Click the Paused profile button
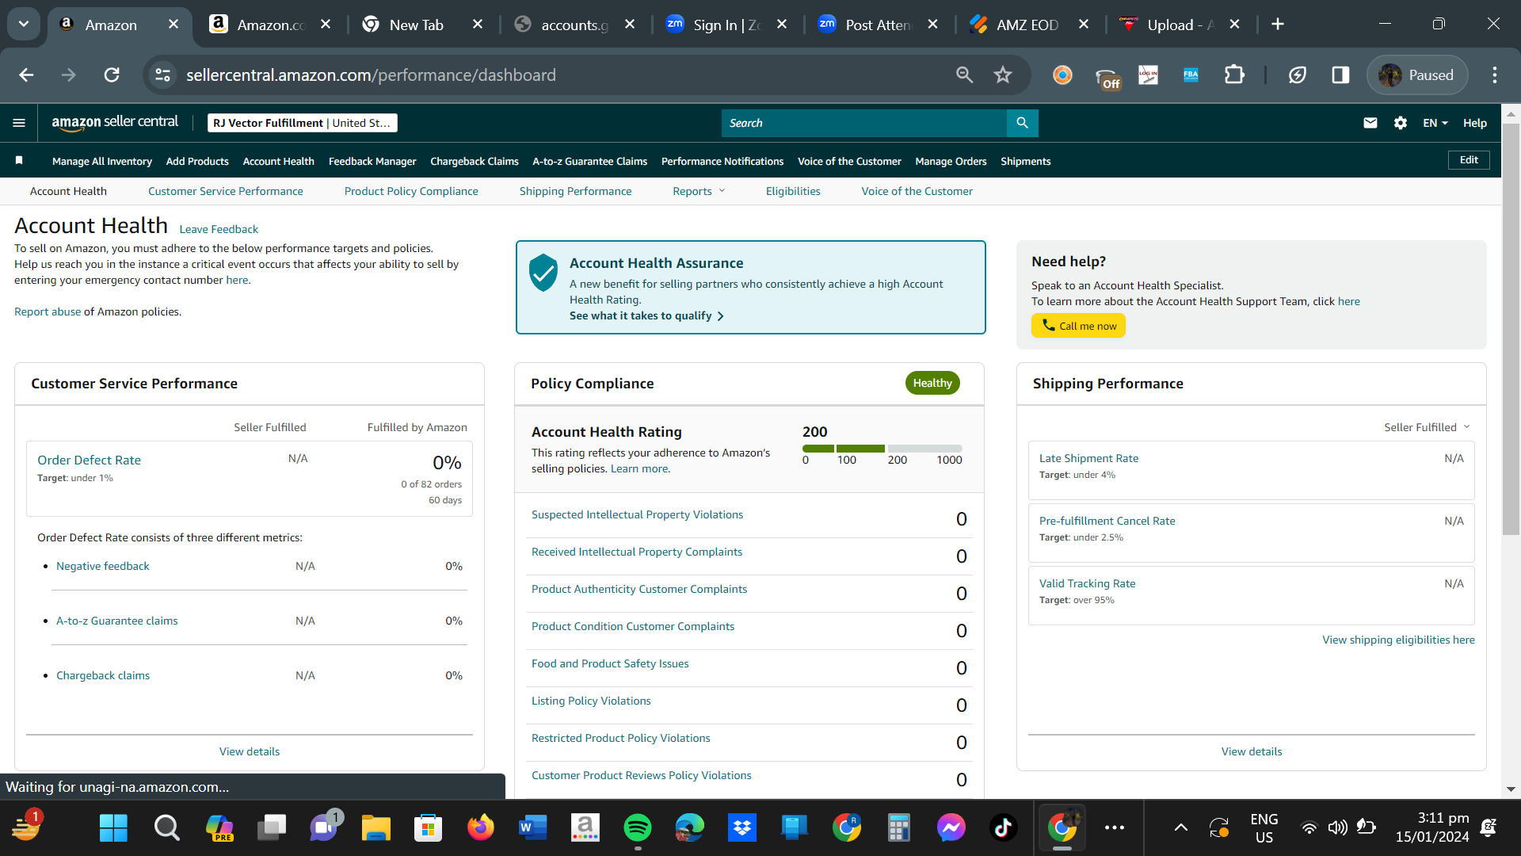The height and width of the screenshot is (856, 1521). (x=1417, y=75)
